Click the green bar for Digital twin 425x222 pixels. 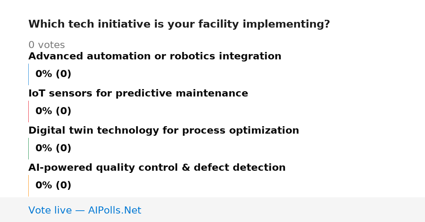pos(28,148)
